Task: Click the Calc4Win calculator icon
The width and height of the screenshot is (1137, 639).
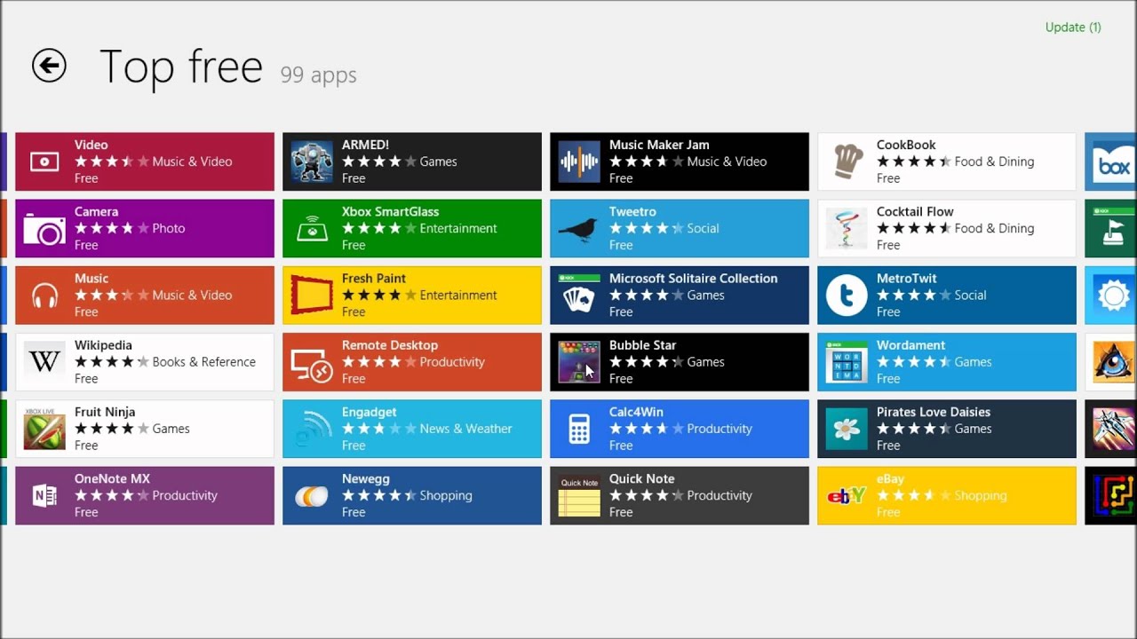Action: tap(579, 429)
